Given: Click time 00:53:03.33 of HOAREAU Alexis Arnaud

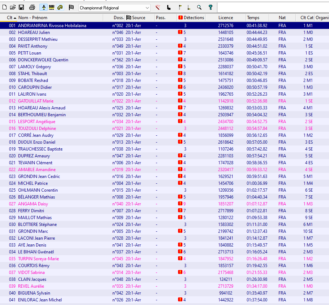Looking at the screenshot, I should (257, 108).
